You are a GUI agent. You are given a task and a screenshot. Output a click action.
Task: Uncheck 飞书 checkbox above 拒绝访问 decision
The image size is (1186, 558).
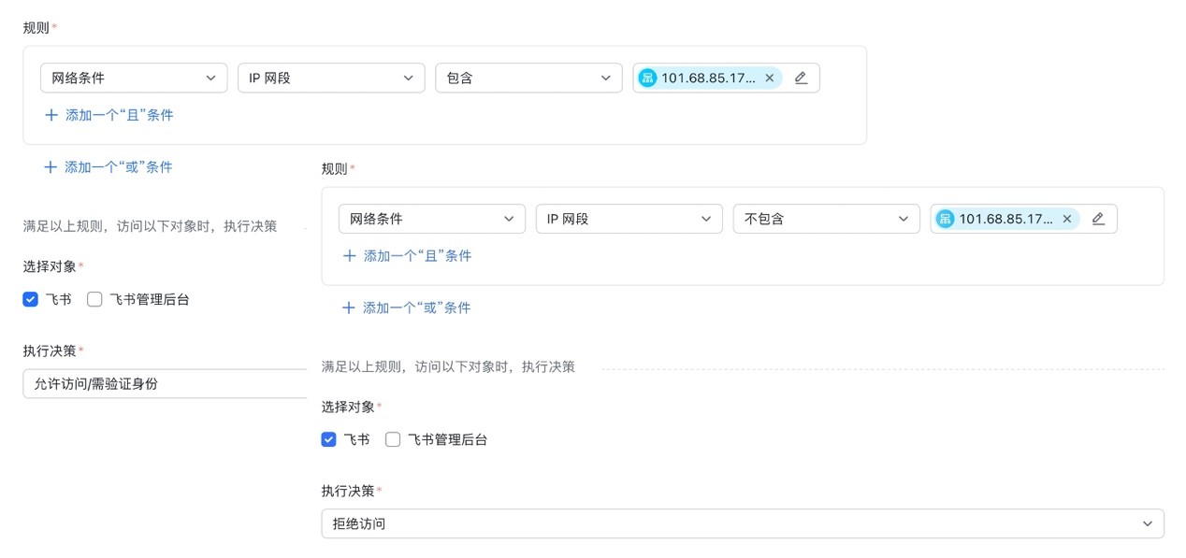click(x=328, y=439)
